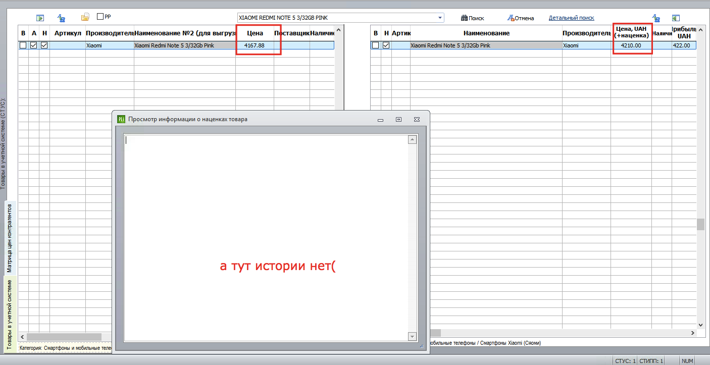The height and width of the screenshot is (365, 710).
Task: Select Xiaomi Redmi Note 5 name in left table
Action: coord(185,45)
